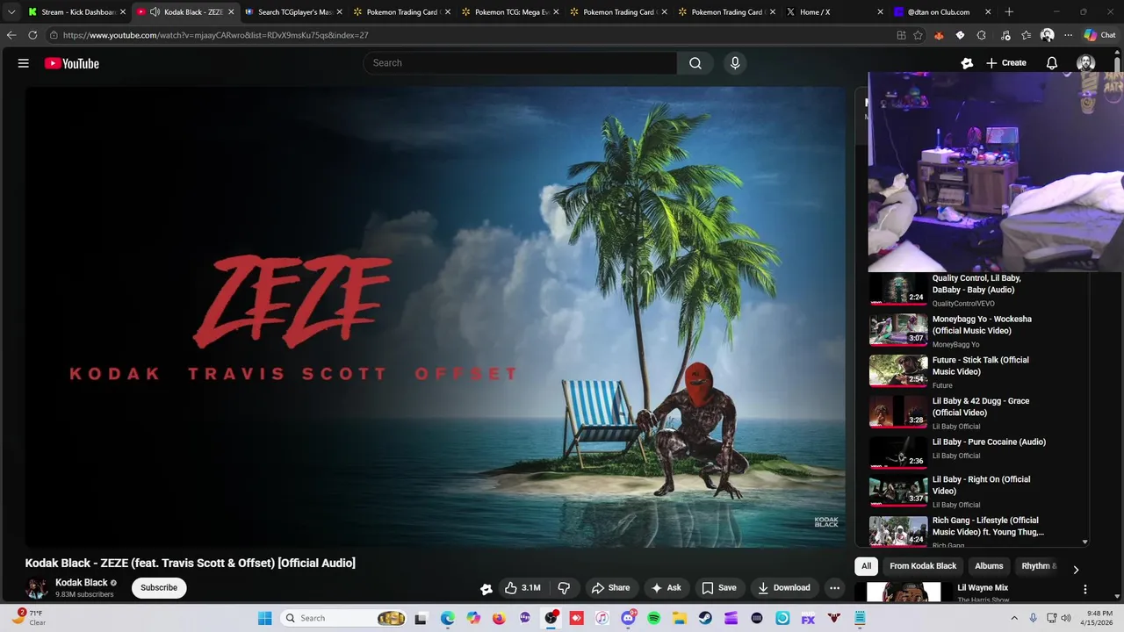Open the tab search dropdown arrow
Screen dimensions: 1124x632
tap(11, 12)
